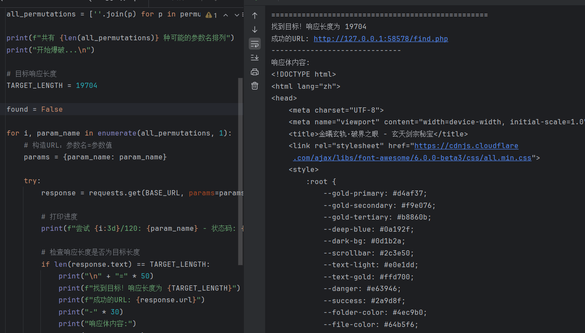Click the 'try:' keyword in the editor
Screen dimensions: 585x333
pyautogui.click(x=32, y=181)
